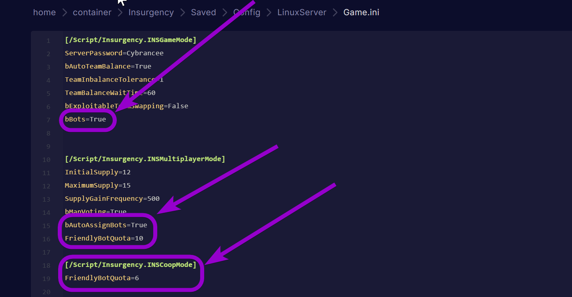
Task: Click the TeamBalanceWaitTime line
Action: click(x=110, y=93)
